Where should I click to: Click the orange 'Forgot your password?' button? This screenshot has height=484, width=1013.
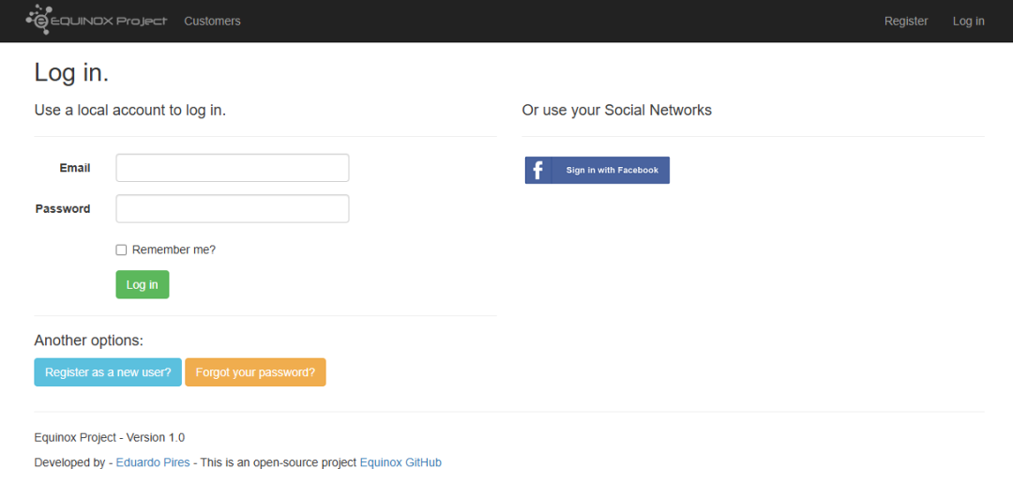pos(255,372)
